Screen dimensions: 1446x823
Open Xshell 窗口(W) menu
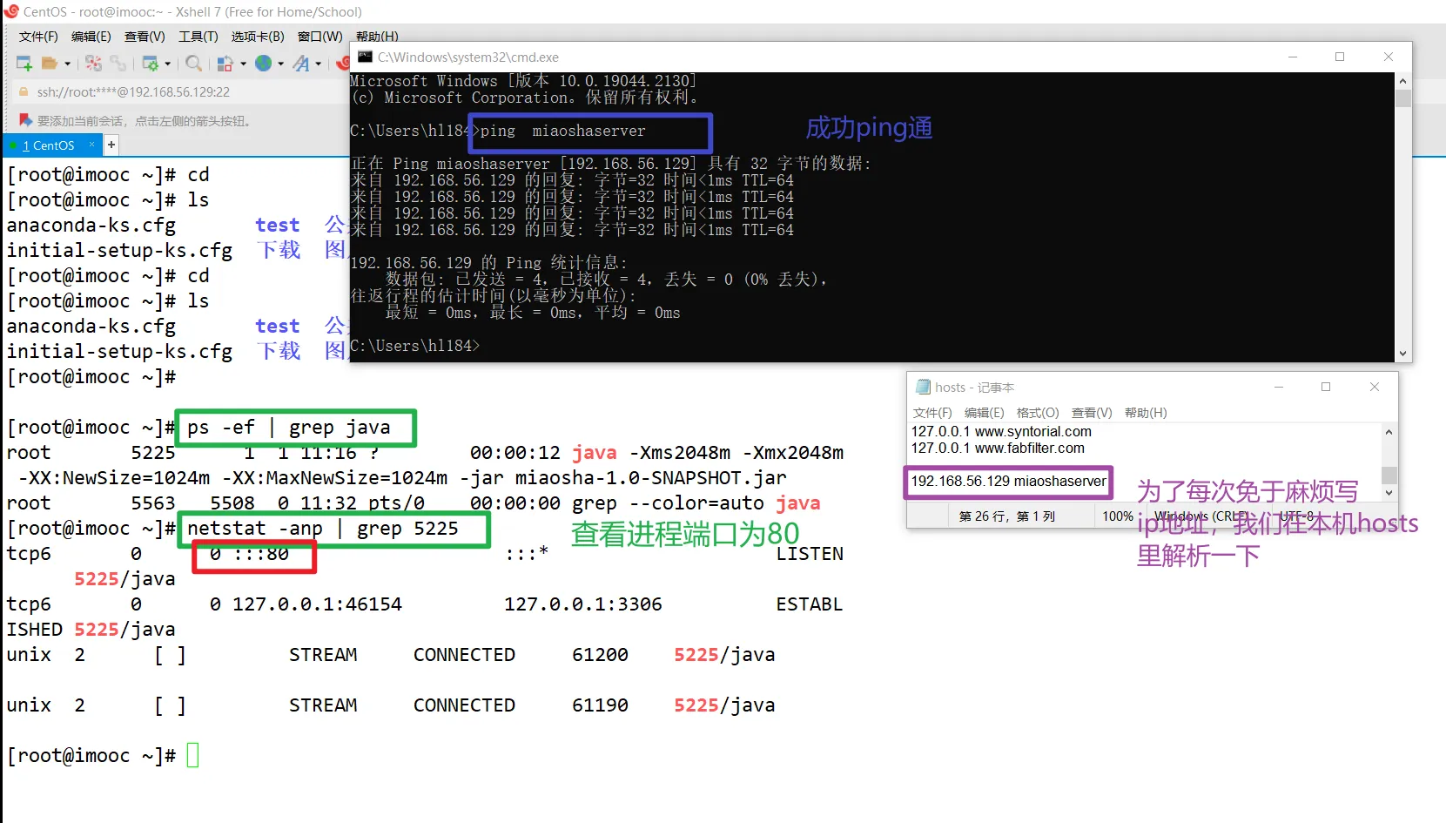tap(320, 37)
